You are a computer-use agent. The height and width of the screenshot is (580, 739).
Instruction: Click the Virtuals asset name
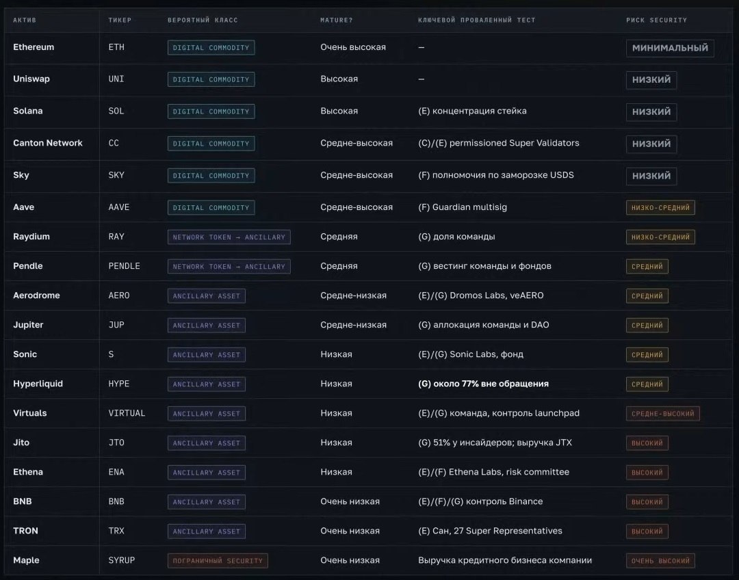tap(29, 413)
